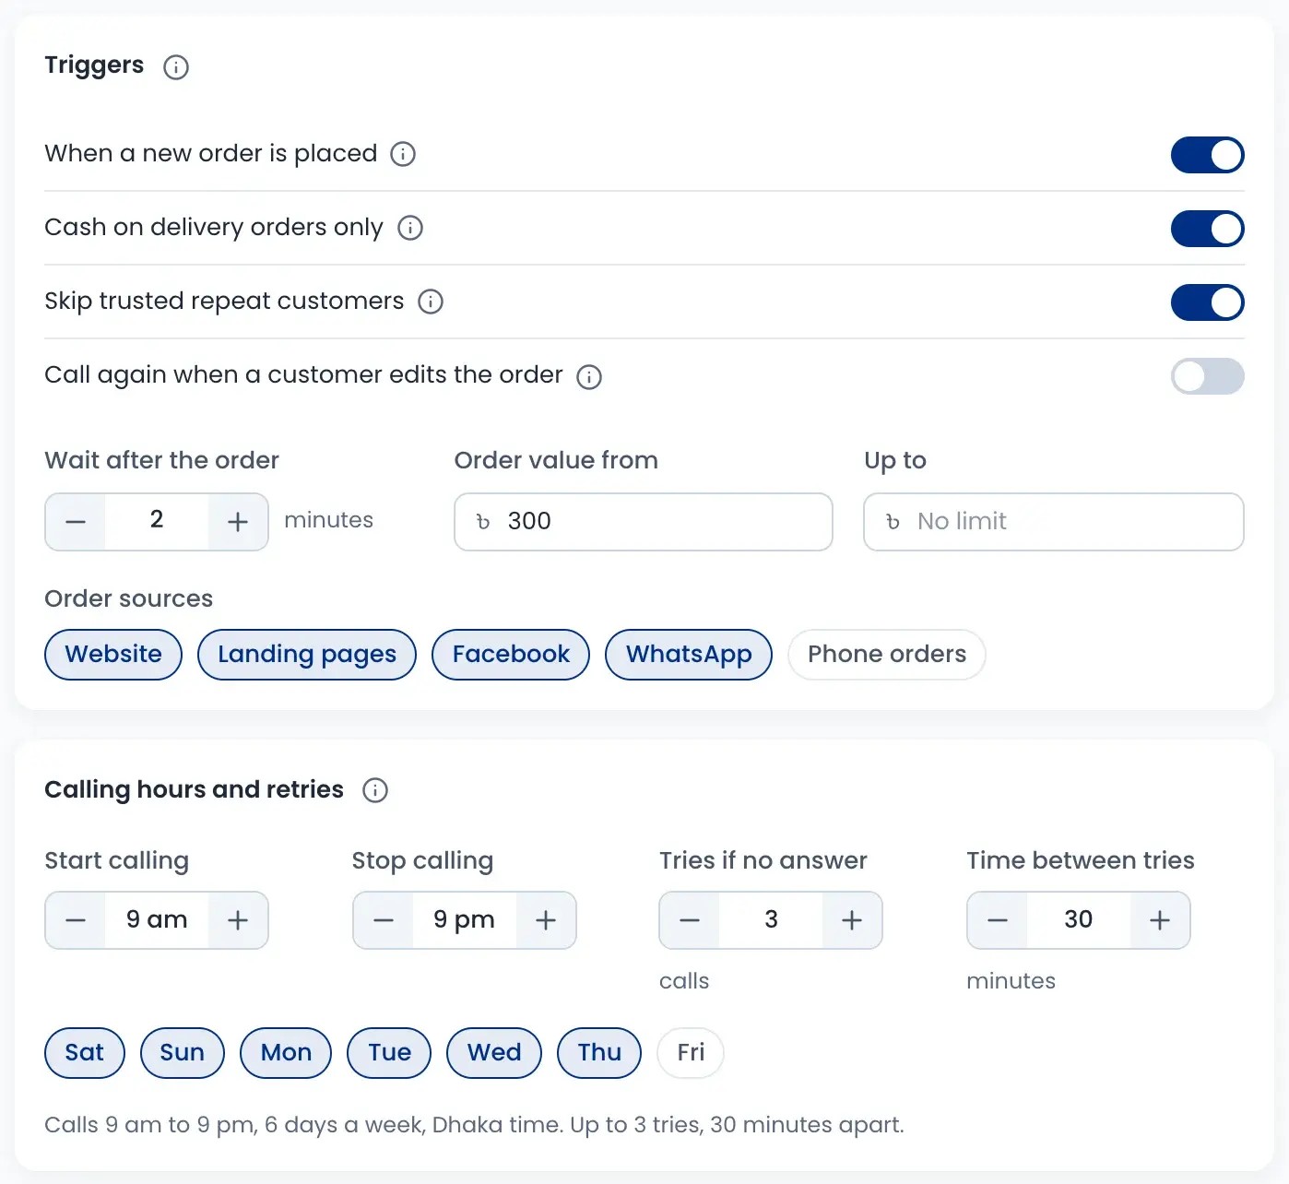This screenshot has width=1289, height=1184.
Task: Enable call again when customer edits order
Action: click(1207, 376)
